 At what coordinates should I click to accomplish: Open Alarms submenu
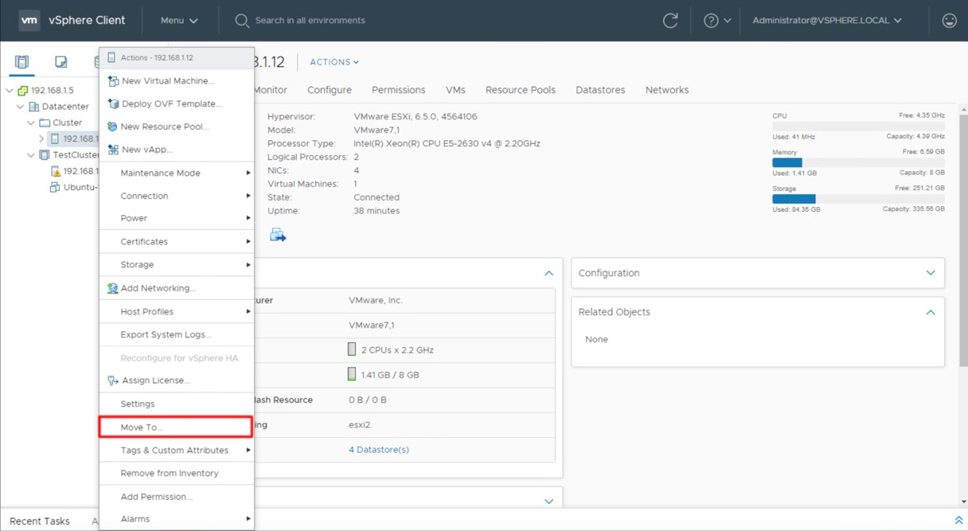pyautogui.click(x=177, y=518)
